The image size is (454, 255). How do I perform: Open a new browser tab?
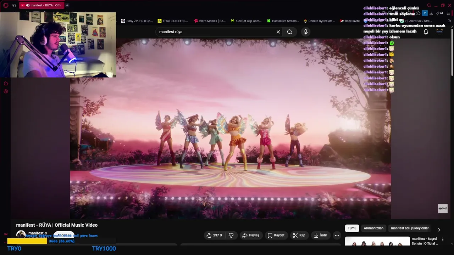[x=67, y=5]
